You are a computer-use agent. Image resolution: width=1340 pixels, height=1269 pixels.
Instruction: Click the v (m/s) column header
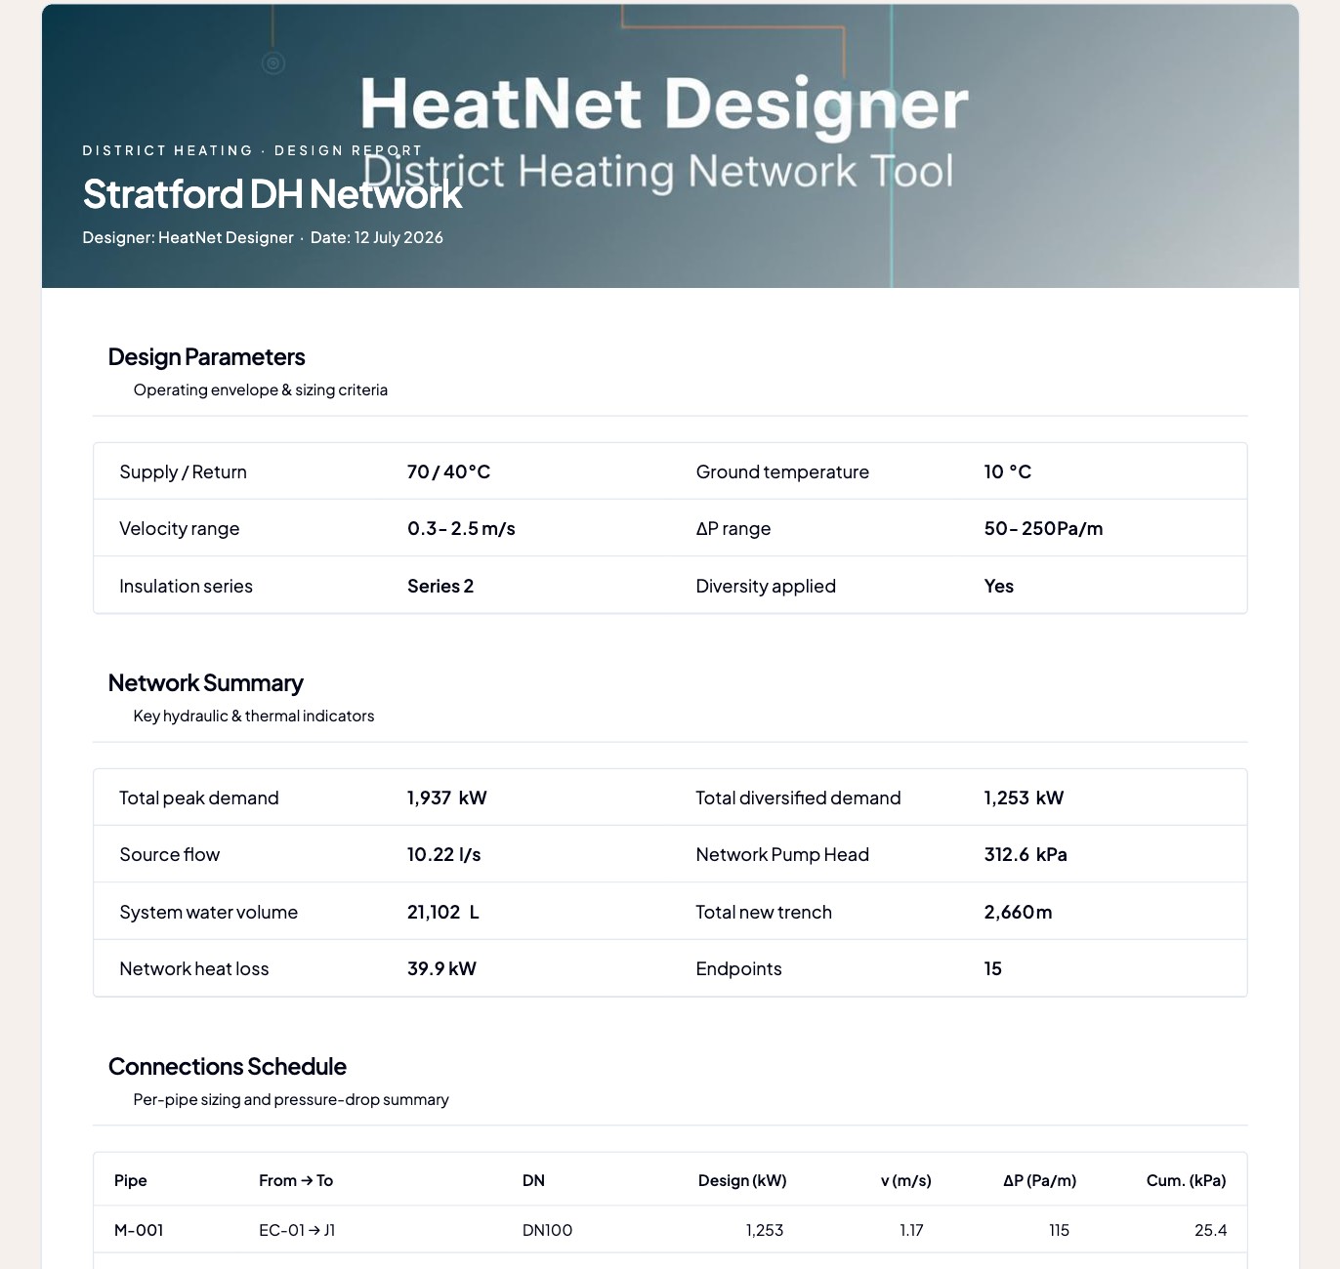906,1181
